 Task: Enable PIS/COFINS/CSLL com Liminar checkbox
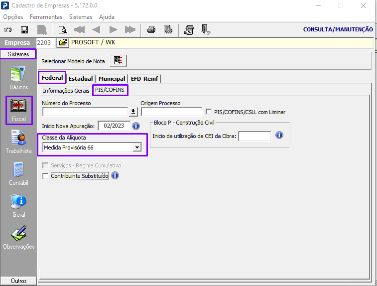click(x=209, y=112)
